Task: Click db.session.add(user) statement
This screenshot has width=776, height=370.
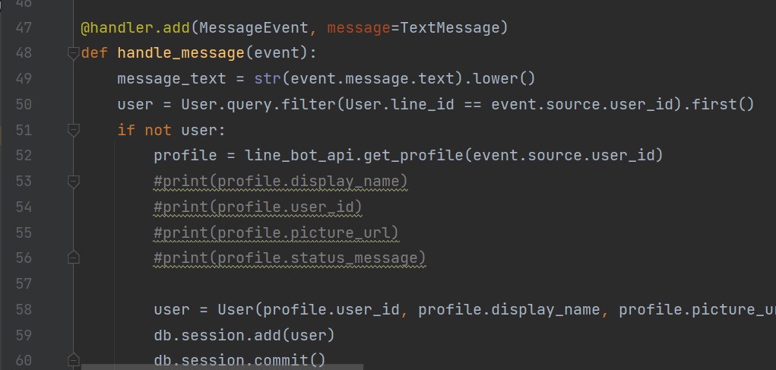Action: (244, 335)
